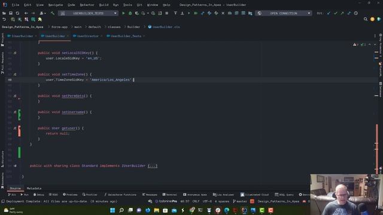Open the Problems tool window

click(x=70, y=195)
